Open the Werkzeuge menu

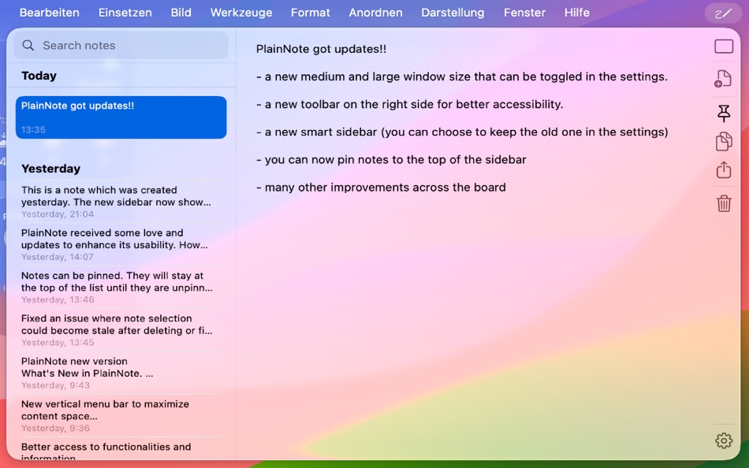coord(241,13)
